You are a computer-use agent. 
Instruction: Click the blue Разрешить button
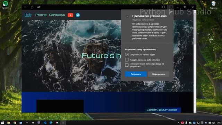click(x=136, y=74)
